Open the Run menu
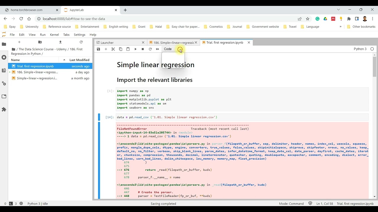This screenshot has height=212, width=378. click(x=43, y=35)
